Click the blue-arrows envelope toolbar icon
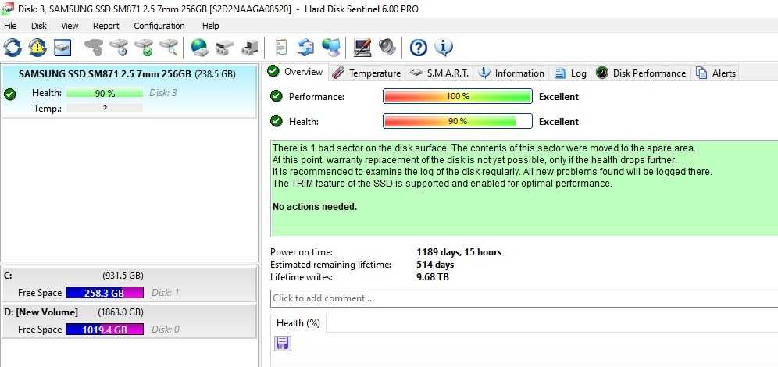Image resolution: width=778 pixels, height=367 pixels. [305, 48]
